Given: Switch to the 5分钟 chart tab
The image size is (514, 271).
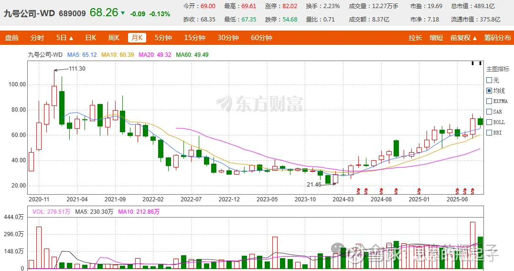Looking at the screenshot, I should pyautogui.click(x=163, y=38).
